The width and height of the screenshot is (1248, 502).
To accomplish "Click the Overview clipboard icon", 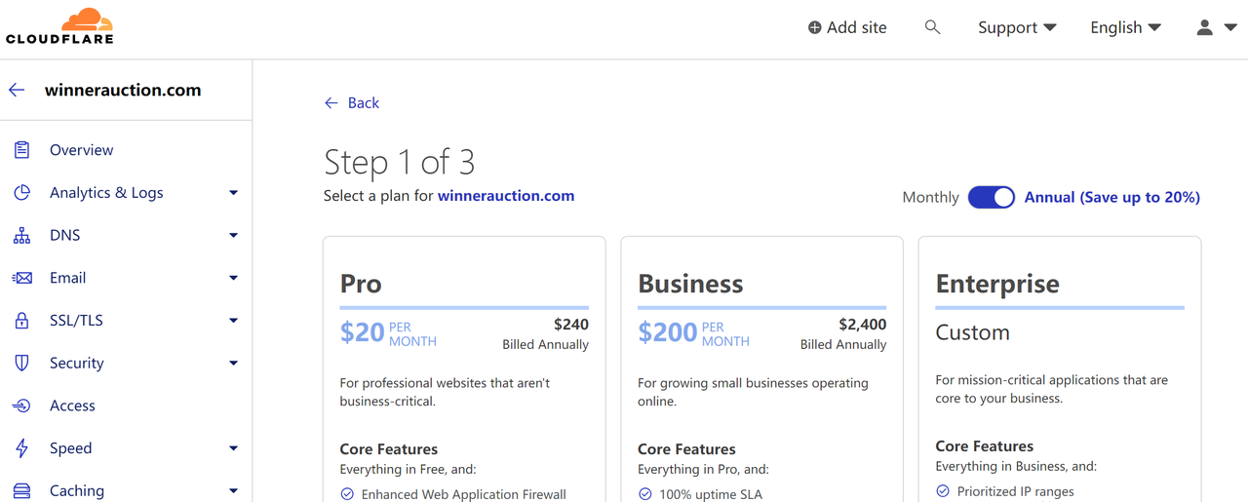I will click(x=21, y=150).
